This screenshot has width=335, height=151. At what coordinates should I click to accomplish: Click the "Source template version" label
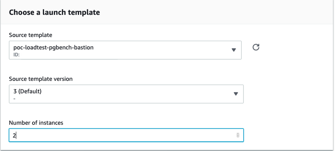[x=40, y=79]
